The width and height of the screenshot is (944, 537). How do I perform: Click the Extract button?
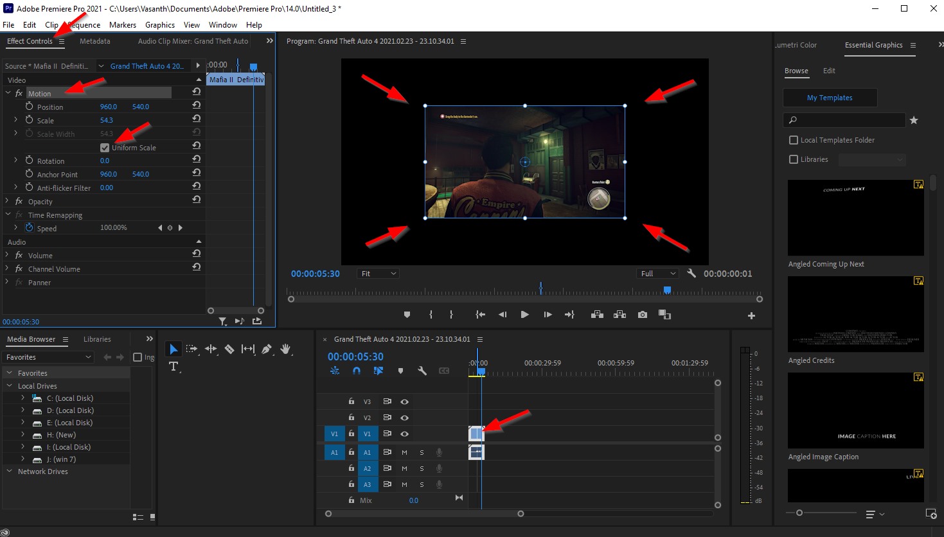pyautogui.click(x=619, y=315)
